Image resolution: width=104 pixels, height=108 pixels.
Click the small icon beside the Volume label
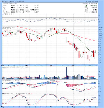pos(3,67)
